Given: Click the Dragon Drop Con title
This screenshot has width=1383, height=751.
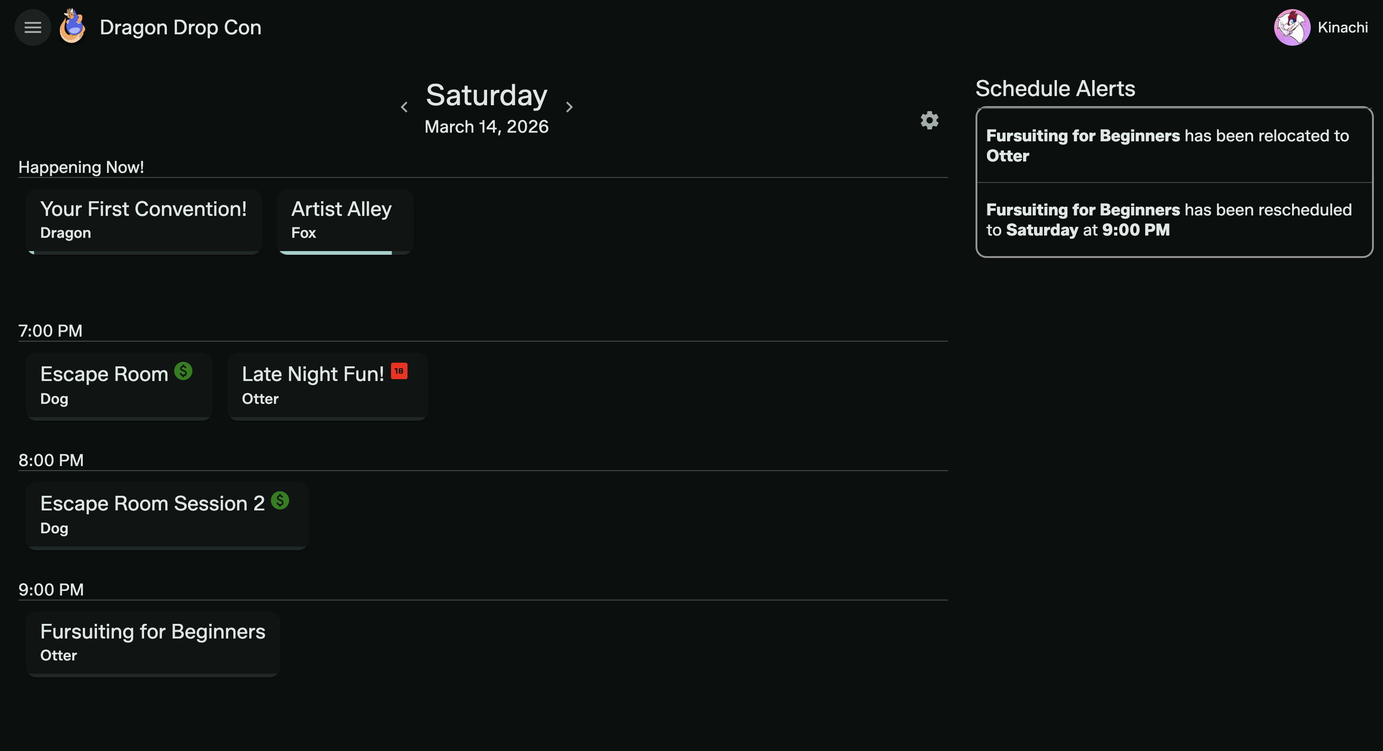Looking at the screenshot, I should click(x=180, y=27).
